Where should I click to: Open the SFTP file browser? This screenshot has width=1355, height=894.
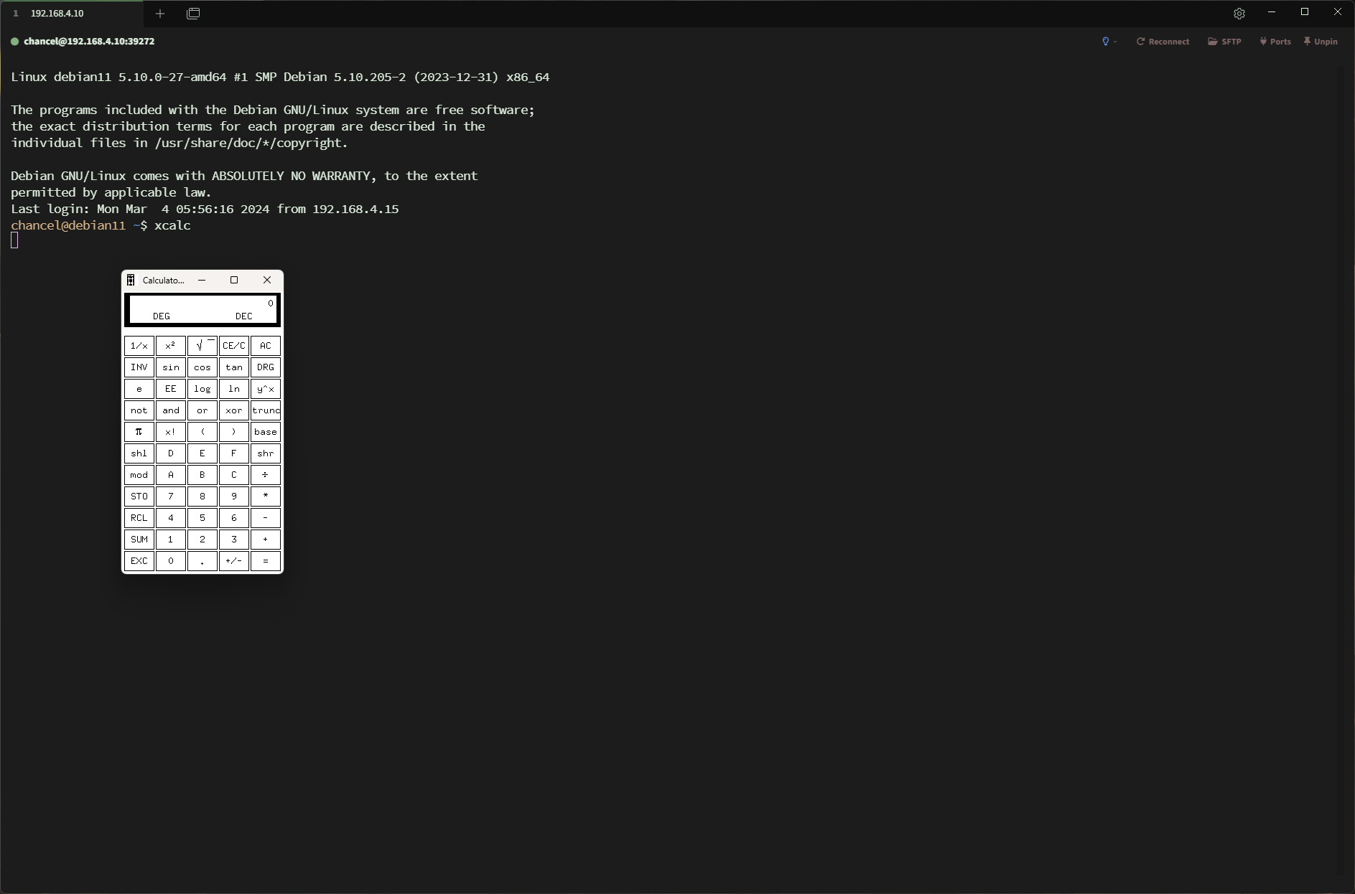coord(1224,42)
